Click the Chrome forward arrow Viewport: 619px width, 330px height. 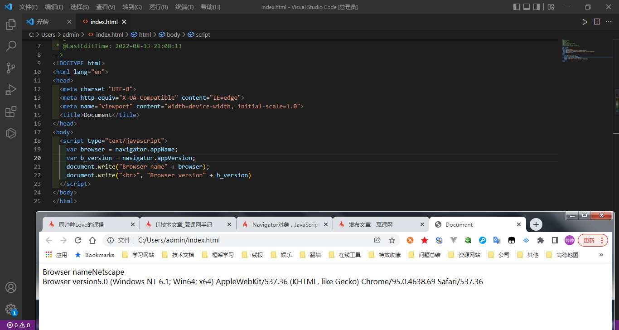[x=63, y=240]
